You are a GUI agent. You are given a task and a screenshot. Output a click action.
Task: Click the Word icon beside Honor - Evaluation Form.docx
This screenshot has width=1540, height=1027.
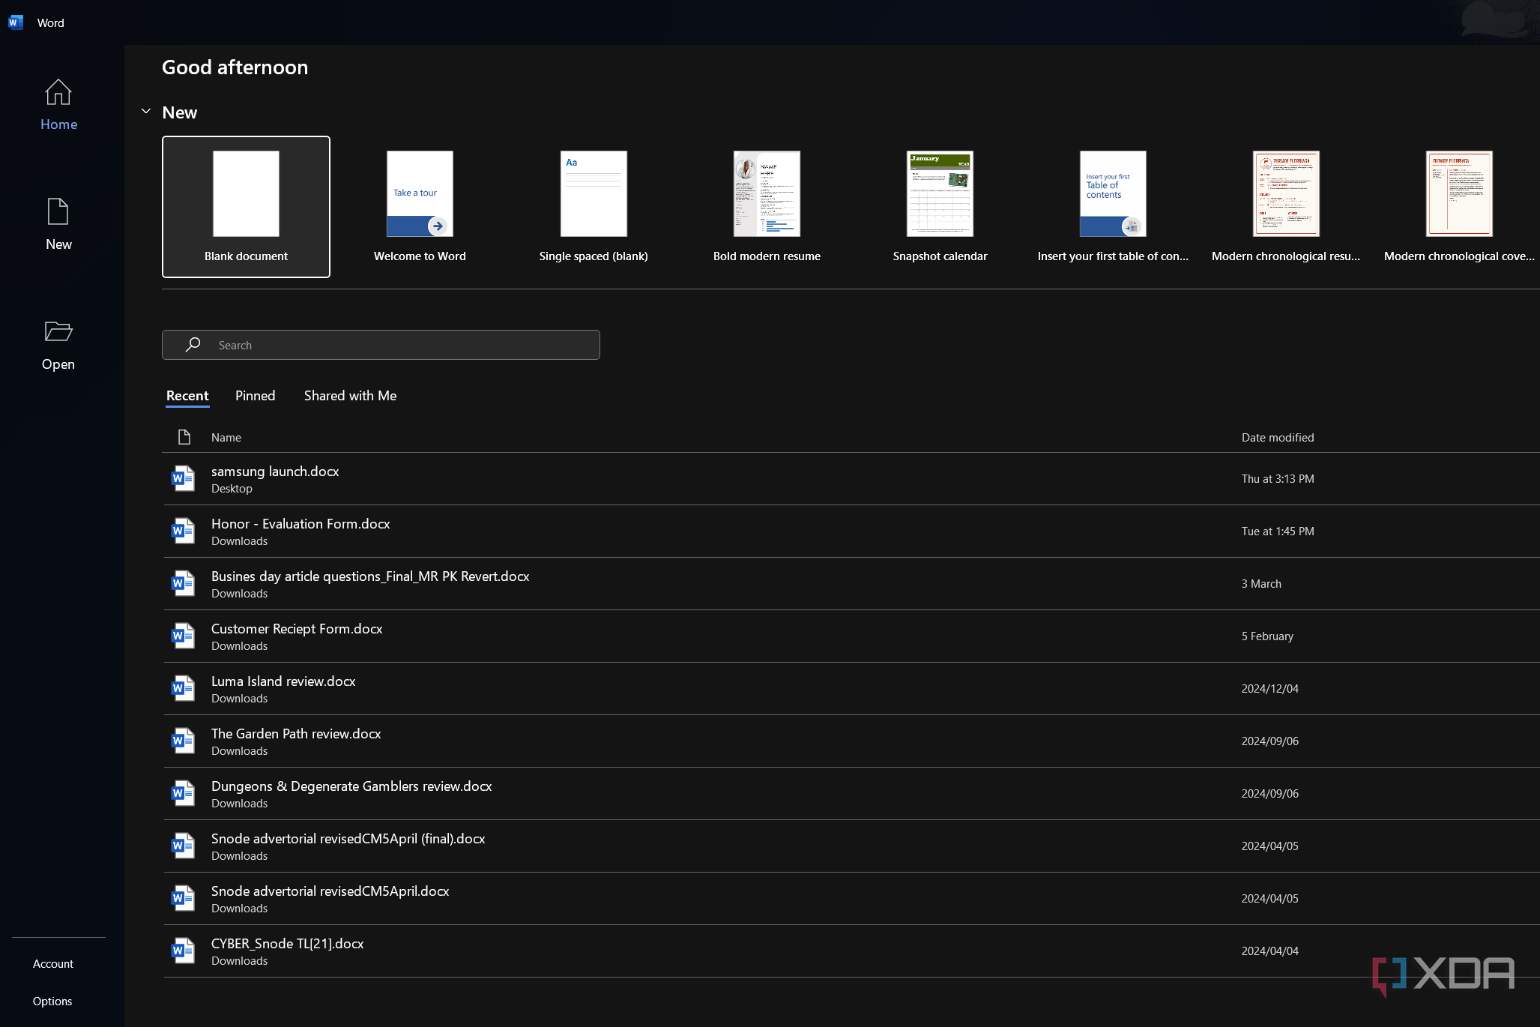point(183,531)
